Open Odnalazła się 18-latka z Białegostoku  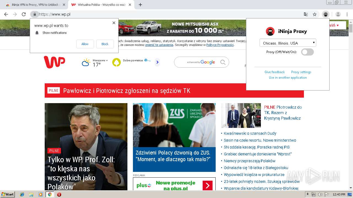point(256,168)
